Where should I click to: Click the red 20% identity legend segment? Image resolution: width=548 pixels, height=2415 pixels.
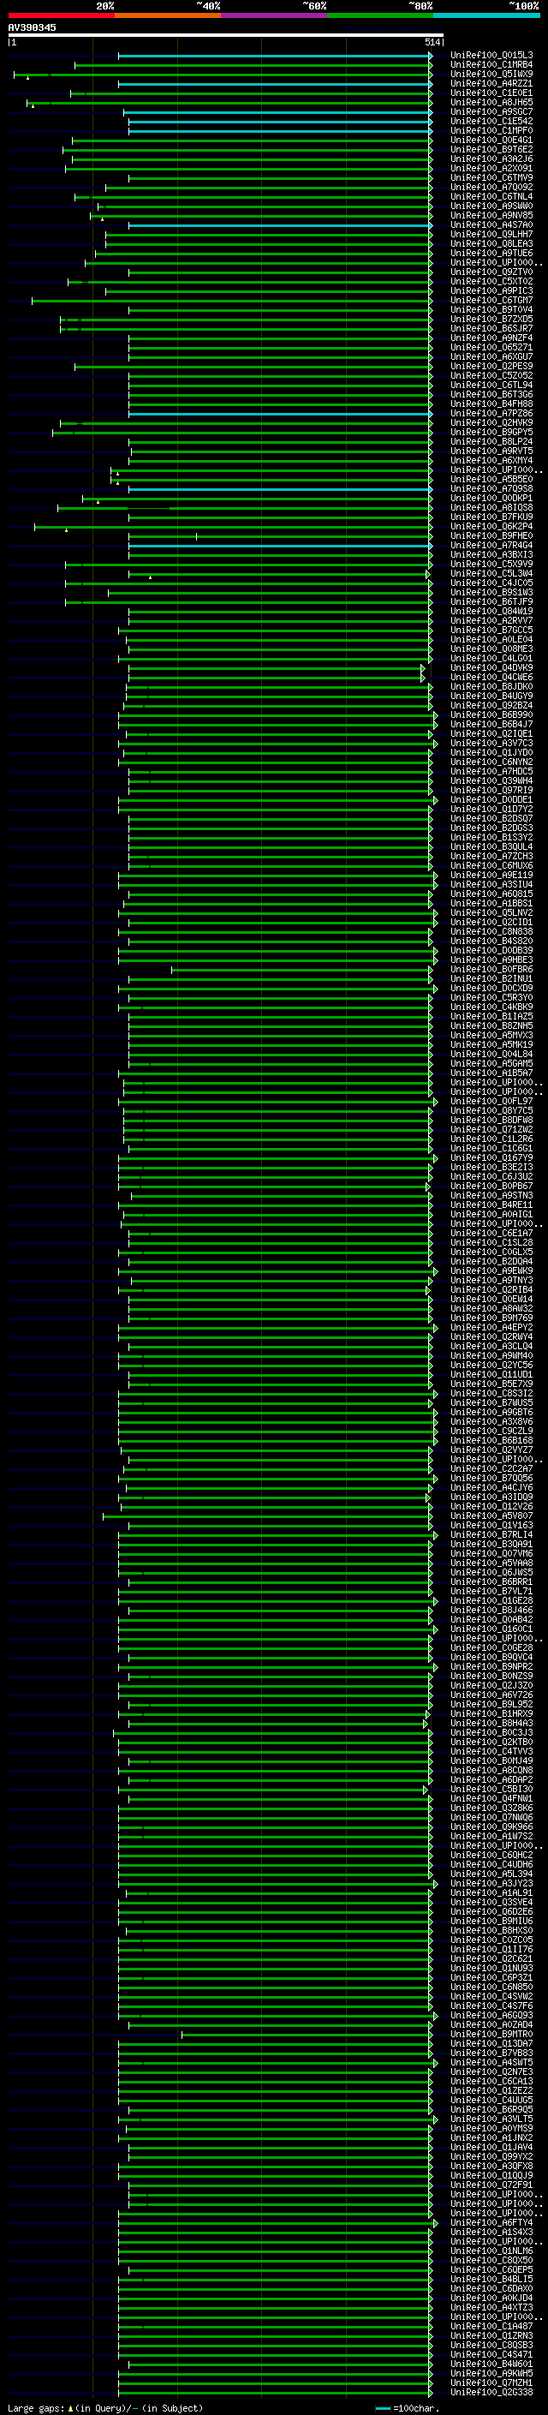61,15
